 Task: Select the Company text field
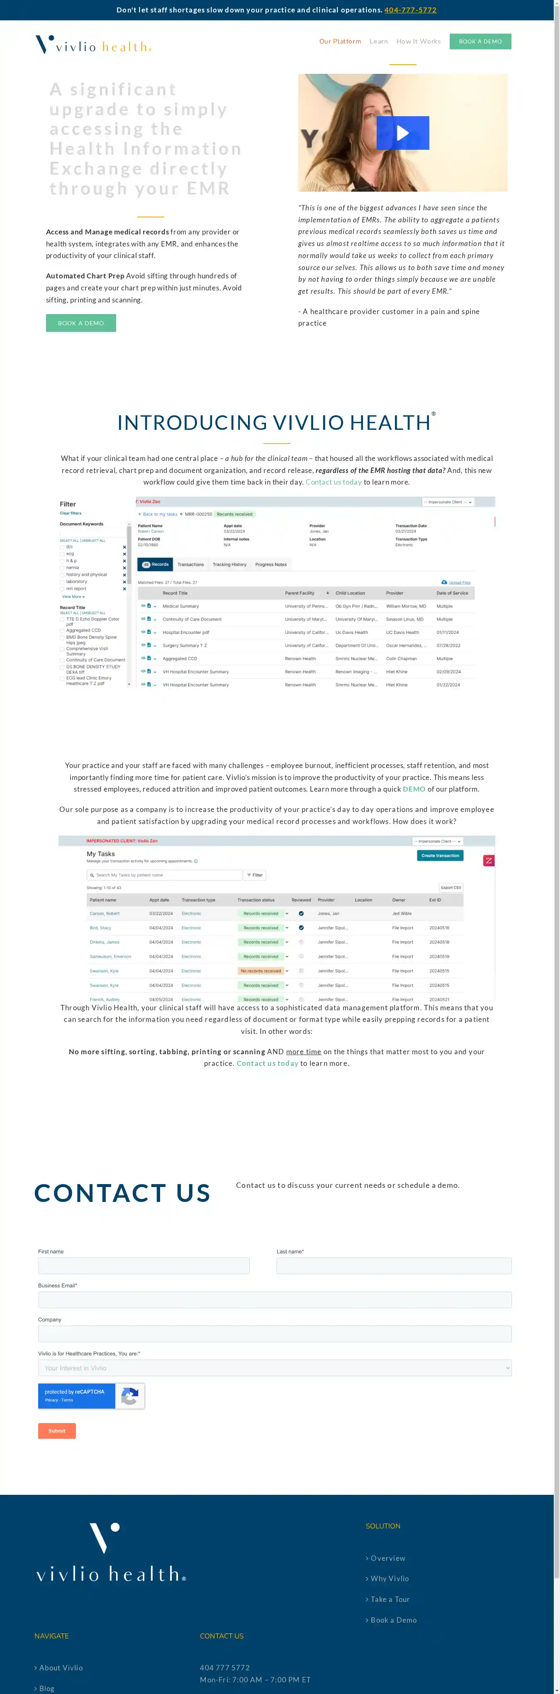coord(274,1333)
